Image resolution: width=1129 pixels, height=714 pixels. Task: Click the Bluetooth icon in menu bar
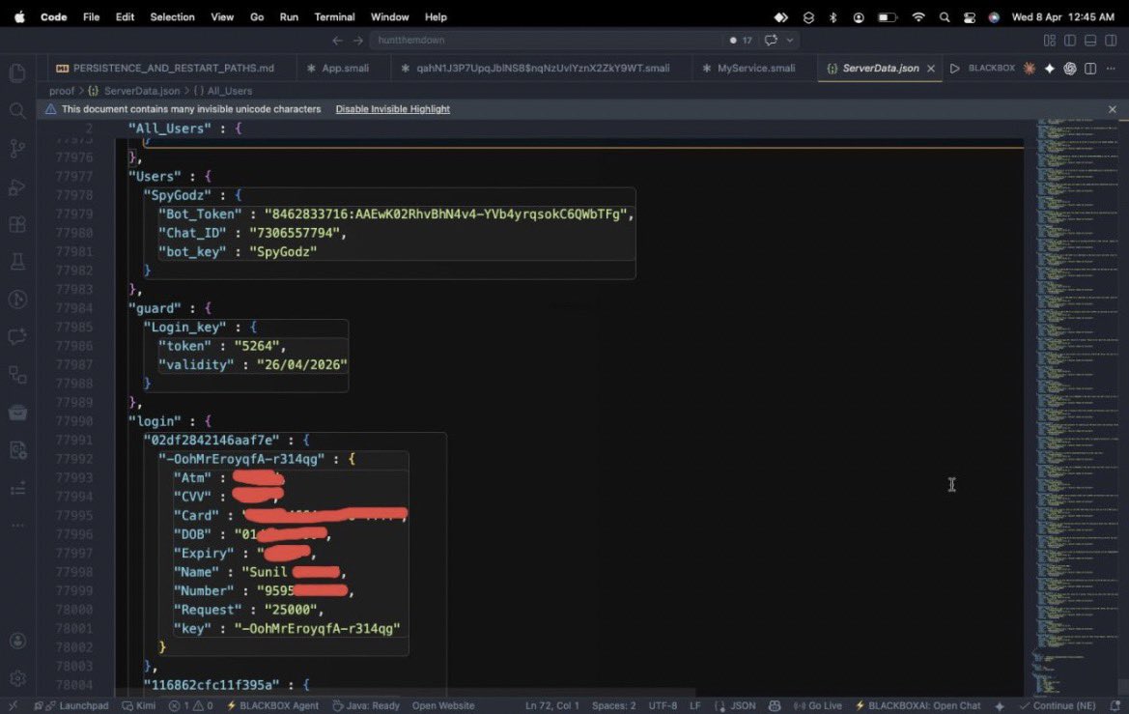tap(833, 17)
